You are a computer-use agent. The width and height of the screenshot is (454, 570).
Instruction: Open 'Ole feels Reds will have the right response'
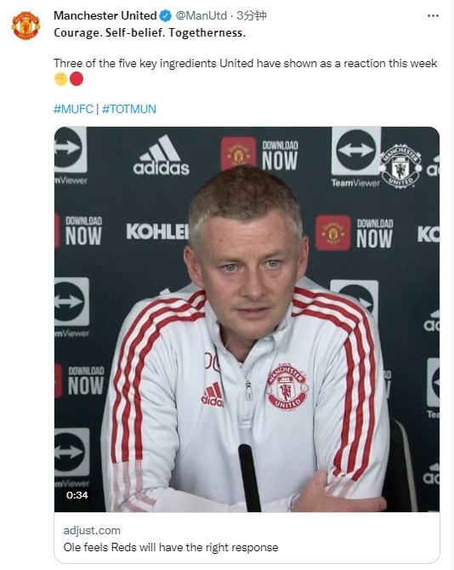pyautogui.click(x=171, y=547)
